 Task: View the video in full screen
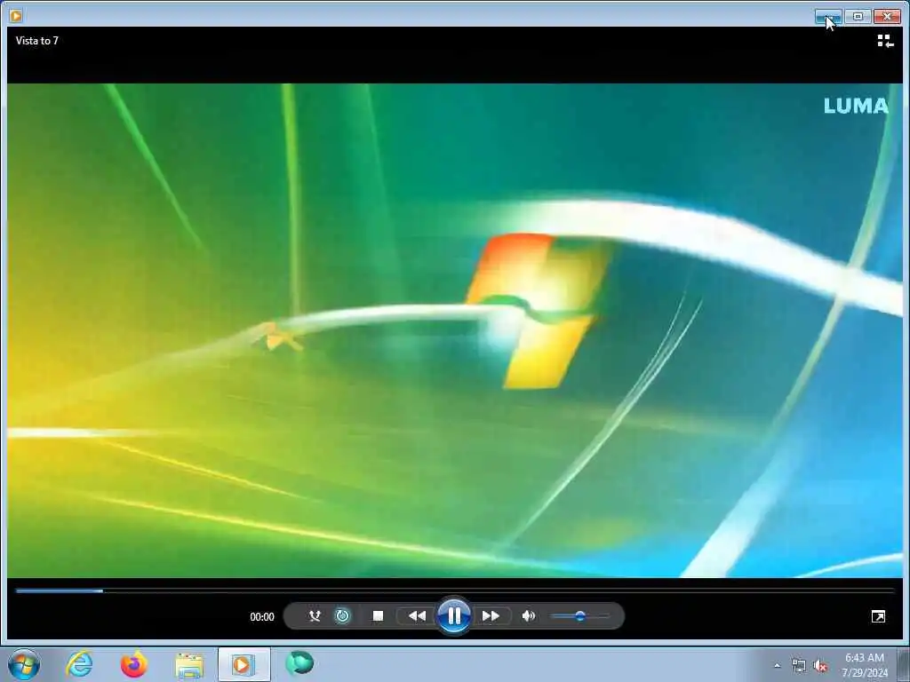tap(878, 616)
